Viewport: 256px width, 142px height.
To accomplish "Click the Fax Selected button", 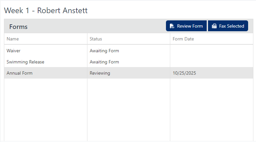I will tap(228, 26).
